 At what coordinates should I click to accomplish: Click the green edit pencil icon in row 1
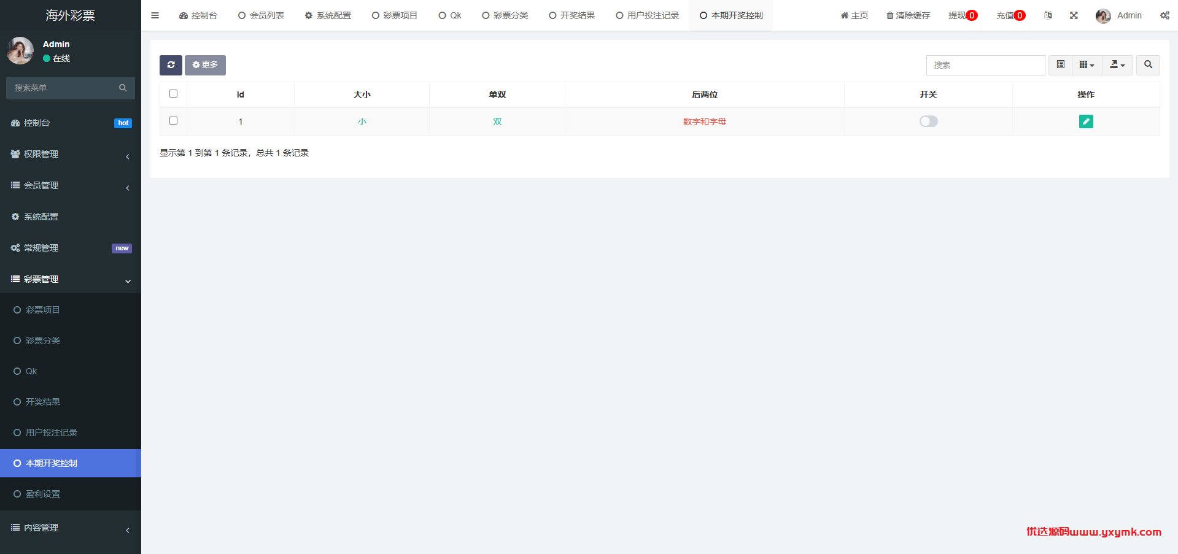tap(1086, 121)
